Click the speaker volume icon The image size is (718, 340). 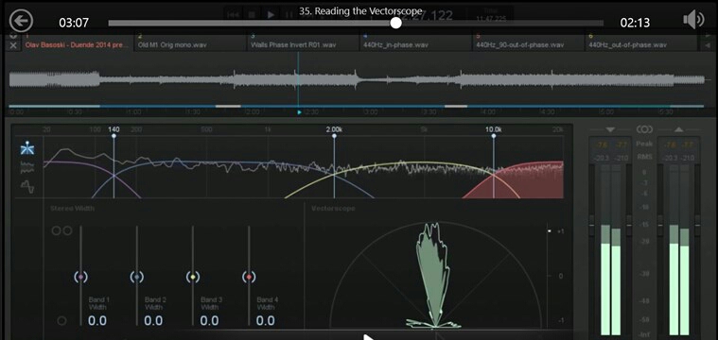tap(693, 20)
